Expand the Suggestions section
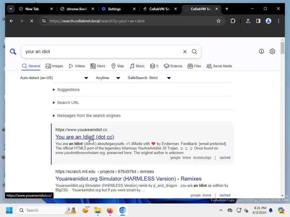 click(66, 90)
